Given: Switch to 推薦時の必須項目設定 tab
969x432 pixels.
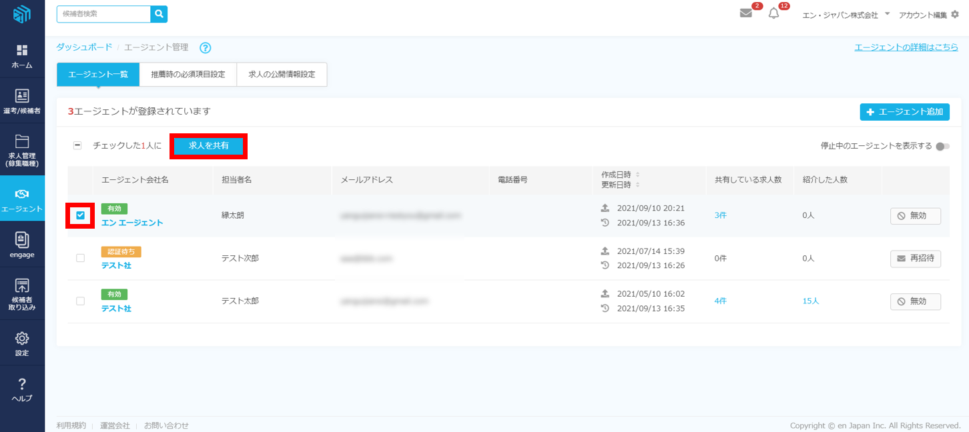Looking at the screenshot, I should tap(188, 75).
